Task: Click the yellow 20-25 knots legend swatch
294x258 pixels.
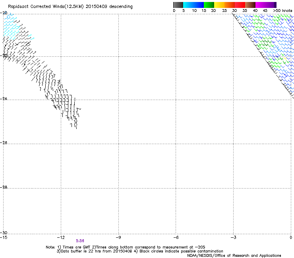Action: tap(219, 5)
